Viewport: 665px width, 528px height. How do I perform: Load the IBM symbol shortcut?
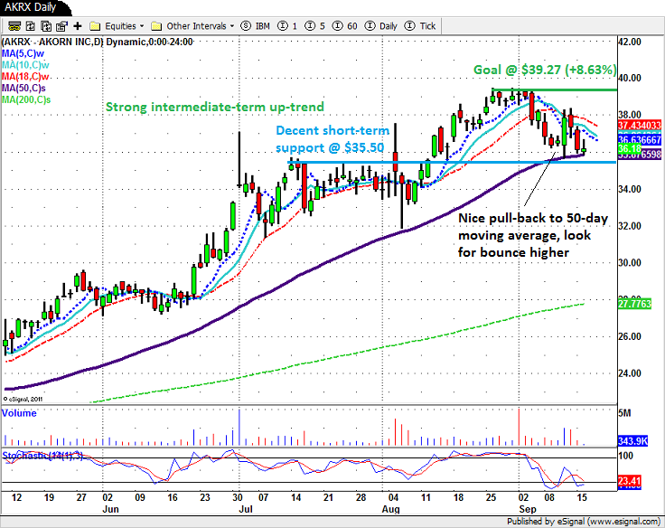(256, 26)
